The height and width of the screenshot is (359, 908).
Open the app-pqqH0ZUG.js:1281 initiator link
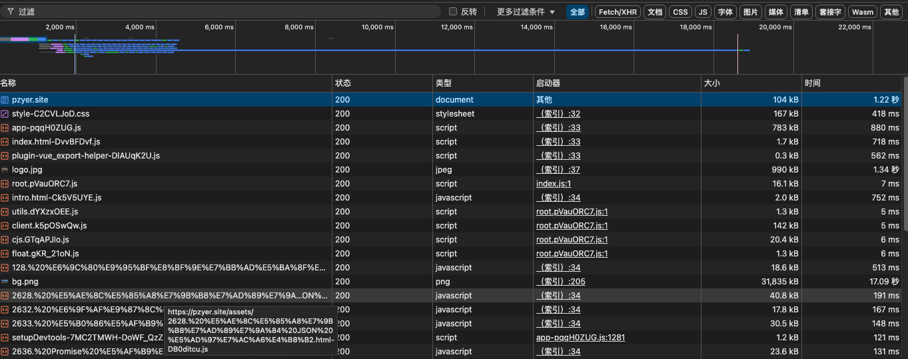click(x=580, y=338)
